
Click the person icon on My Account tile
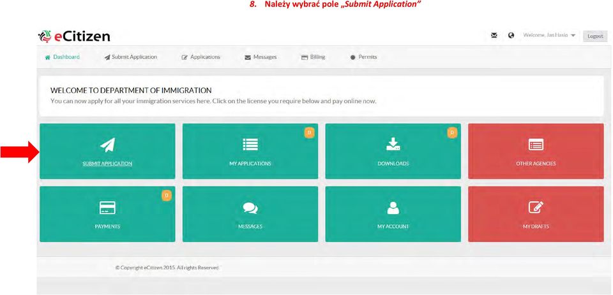pos(393,208)
